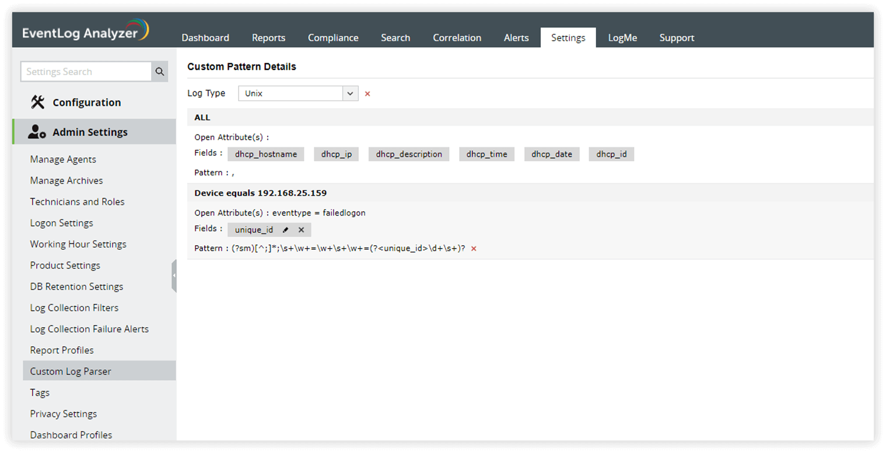Viewport: 886px width, 453px height.
Task: Select the dhcp_hostname field chip
Action: [x=266, y=154]
